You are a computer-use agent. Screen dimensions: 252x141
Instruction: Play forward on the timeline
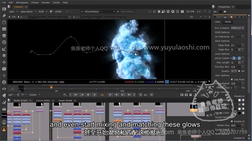(110, 95)
